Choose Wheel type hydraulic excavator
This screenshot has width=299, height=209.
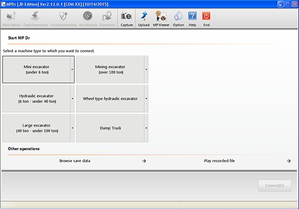tap(110, 99)
